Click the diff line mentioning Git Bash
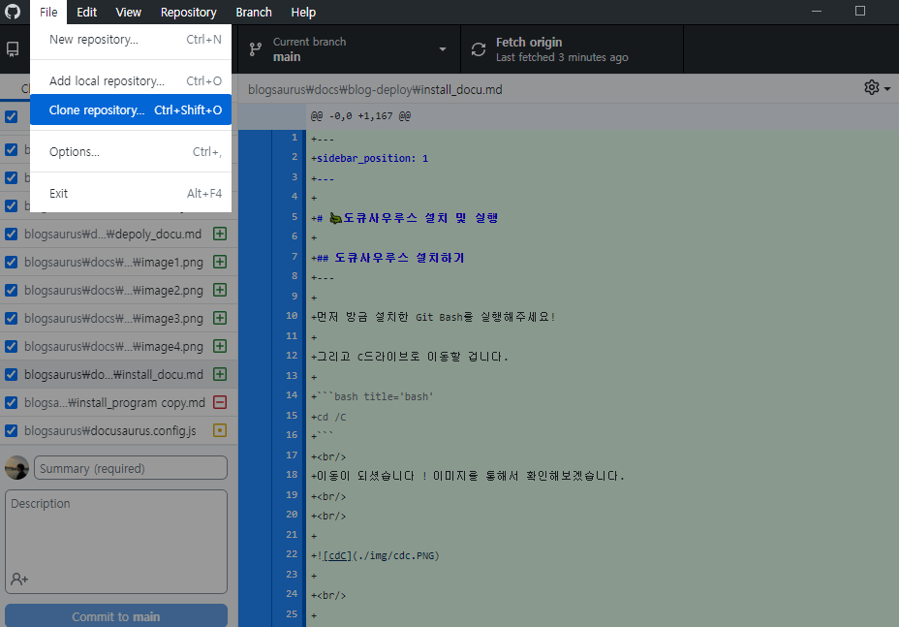The image size is (899, 627). tap(433, 317)
